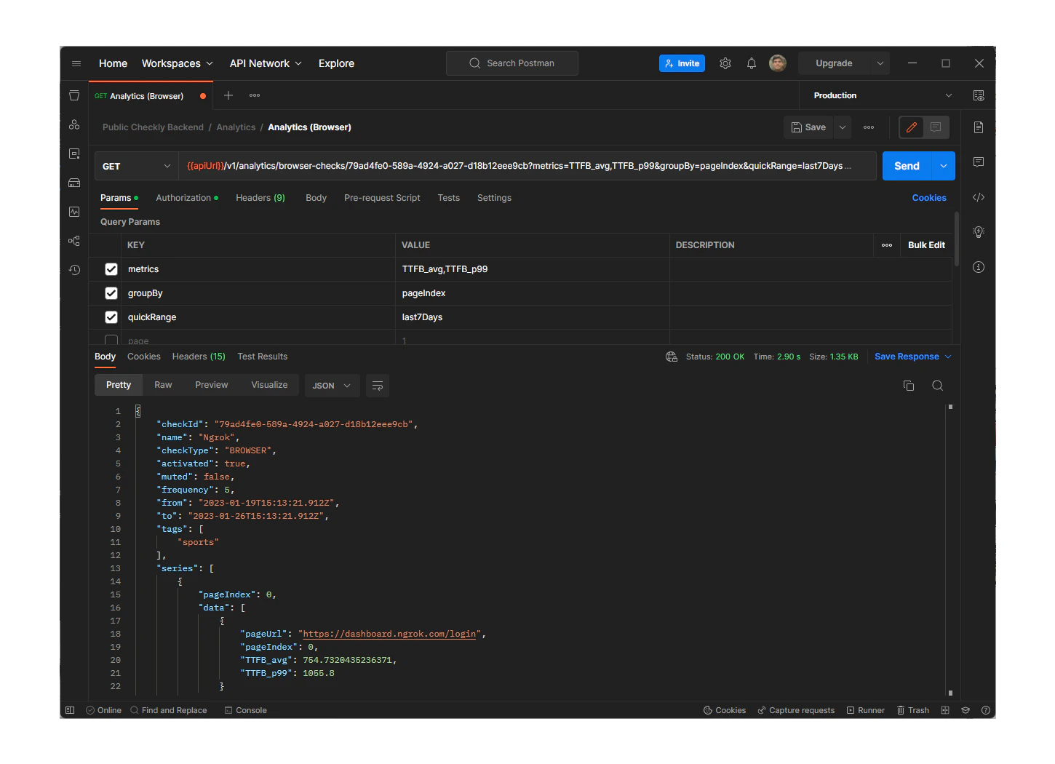Open the comments panel icon
This screenshot has width=1055, height=764.
[x=979, y=162]
